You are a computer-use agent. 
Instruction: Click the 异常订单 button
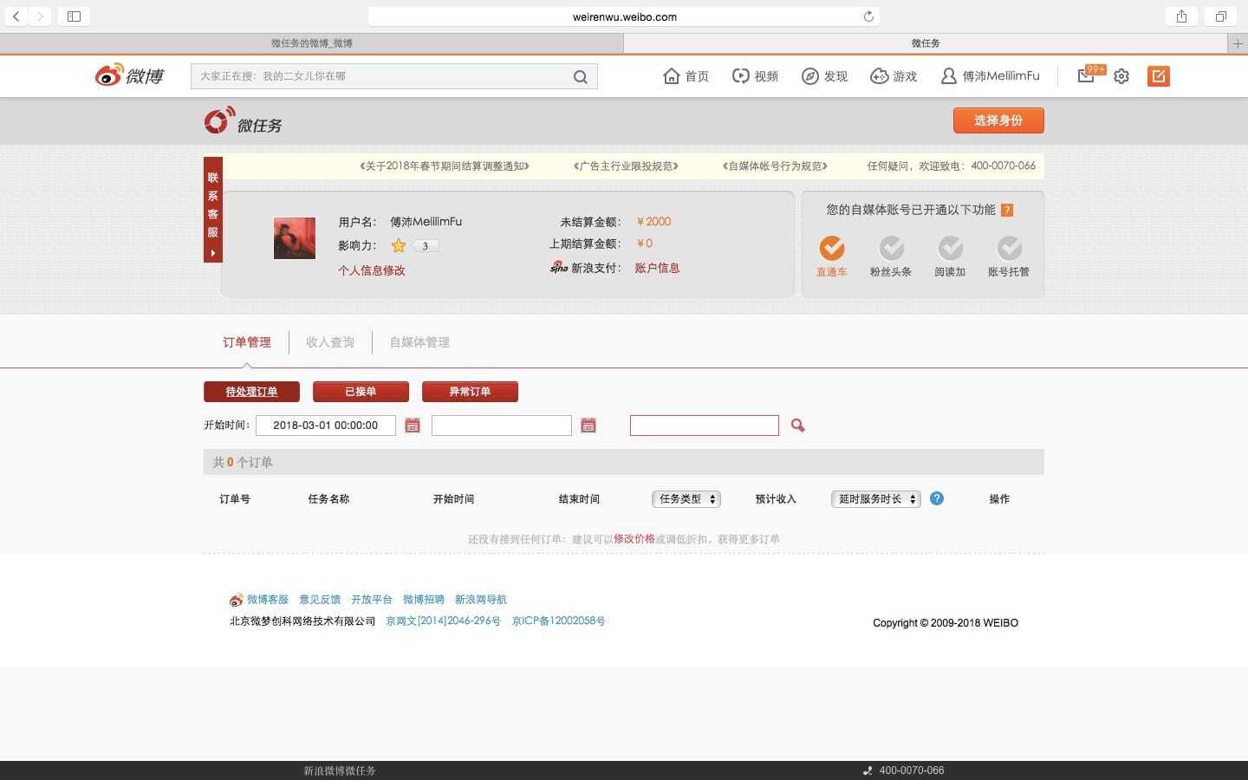click(470, 392)
